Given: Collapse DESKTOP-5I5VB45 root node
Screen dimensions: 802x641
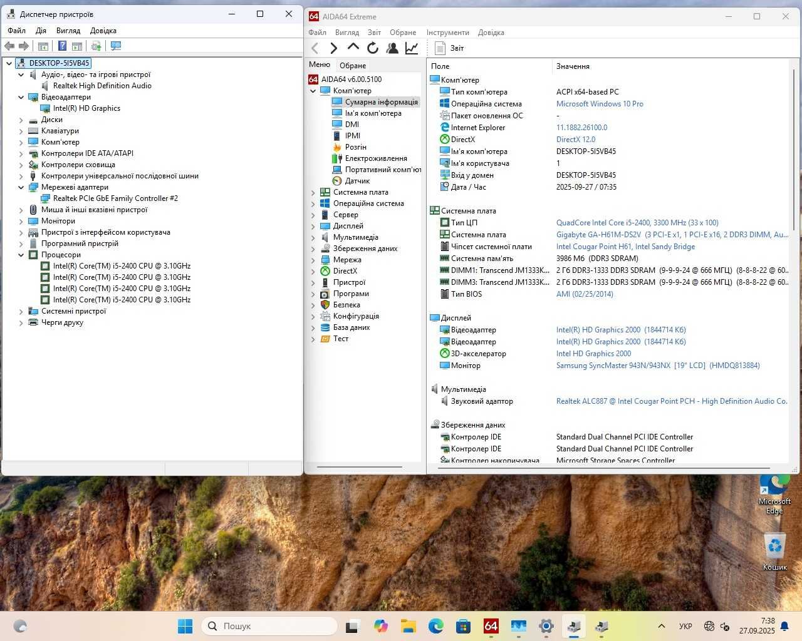Looking at the screenshot, I should point(9,63).
